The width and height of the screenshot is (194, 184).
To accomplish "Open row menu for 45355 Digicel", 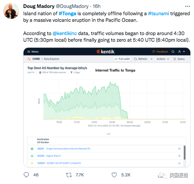I will point(179,156).
